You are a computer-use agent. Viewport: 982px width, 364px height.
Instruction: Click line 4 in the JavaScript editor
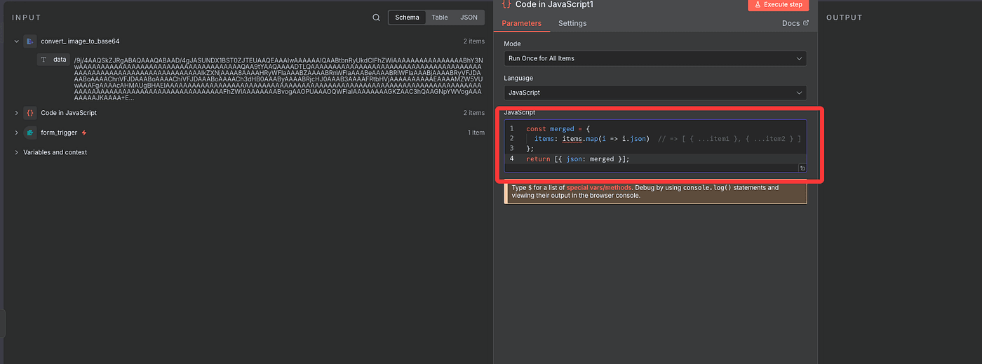631,159
